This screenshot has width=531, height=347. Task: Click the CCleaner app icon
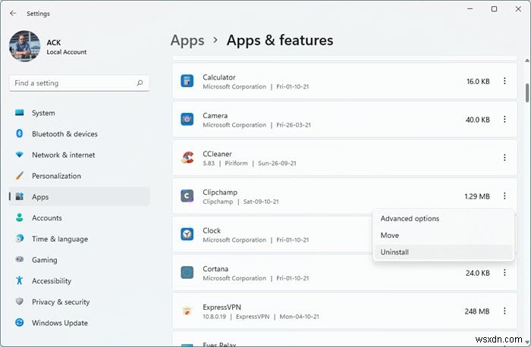click(x=187, y=158)
